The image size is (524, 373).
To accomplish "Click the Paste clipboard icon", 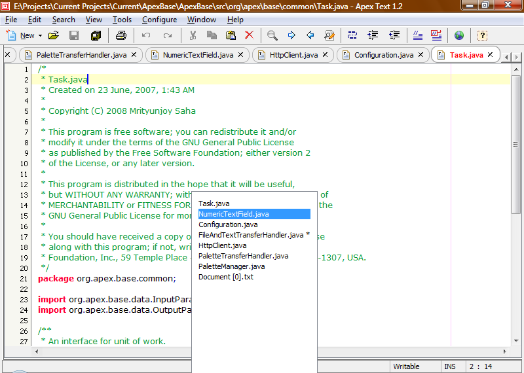I will pos(231,35).
